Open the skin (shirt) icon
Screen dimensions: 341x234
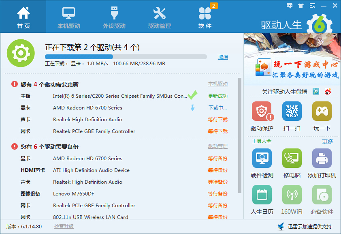[x=301, y=6]
